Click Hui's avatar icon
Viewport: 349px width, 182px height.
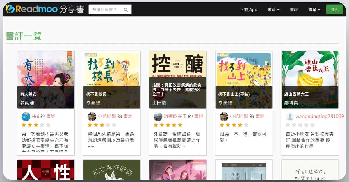click(26, 117)
